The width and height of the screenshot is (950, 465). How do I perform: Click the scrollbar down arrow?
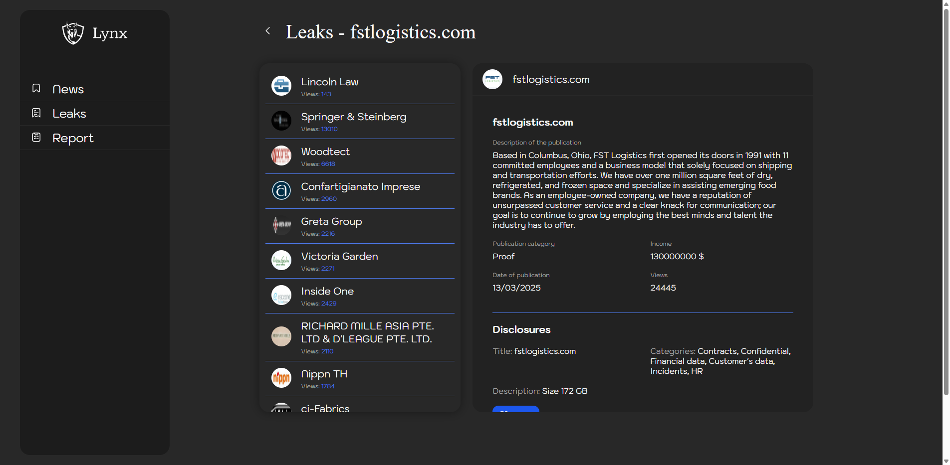[946, 461]
